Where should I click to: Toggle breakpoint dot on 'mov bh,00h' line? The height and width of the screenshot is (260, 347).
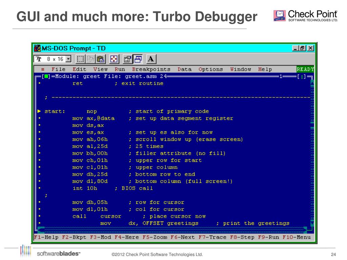point(39,153)
